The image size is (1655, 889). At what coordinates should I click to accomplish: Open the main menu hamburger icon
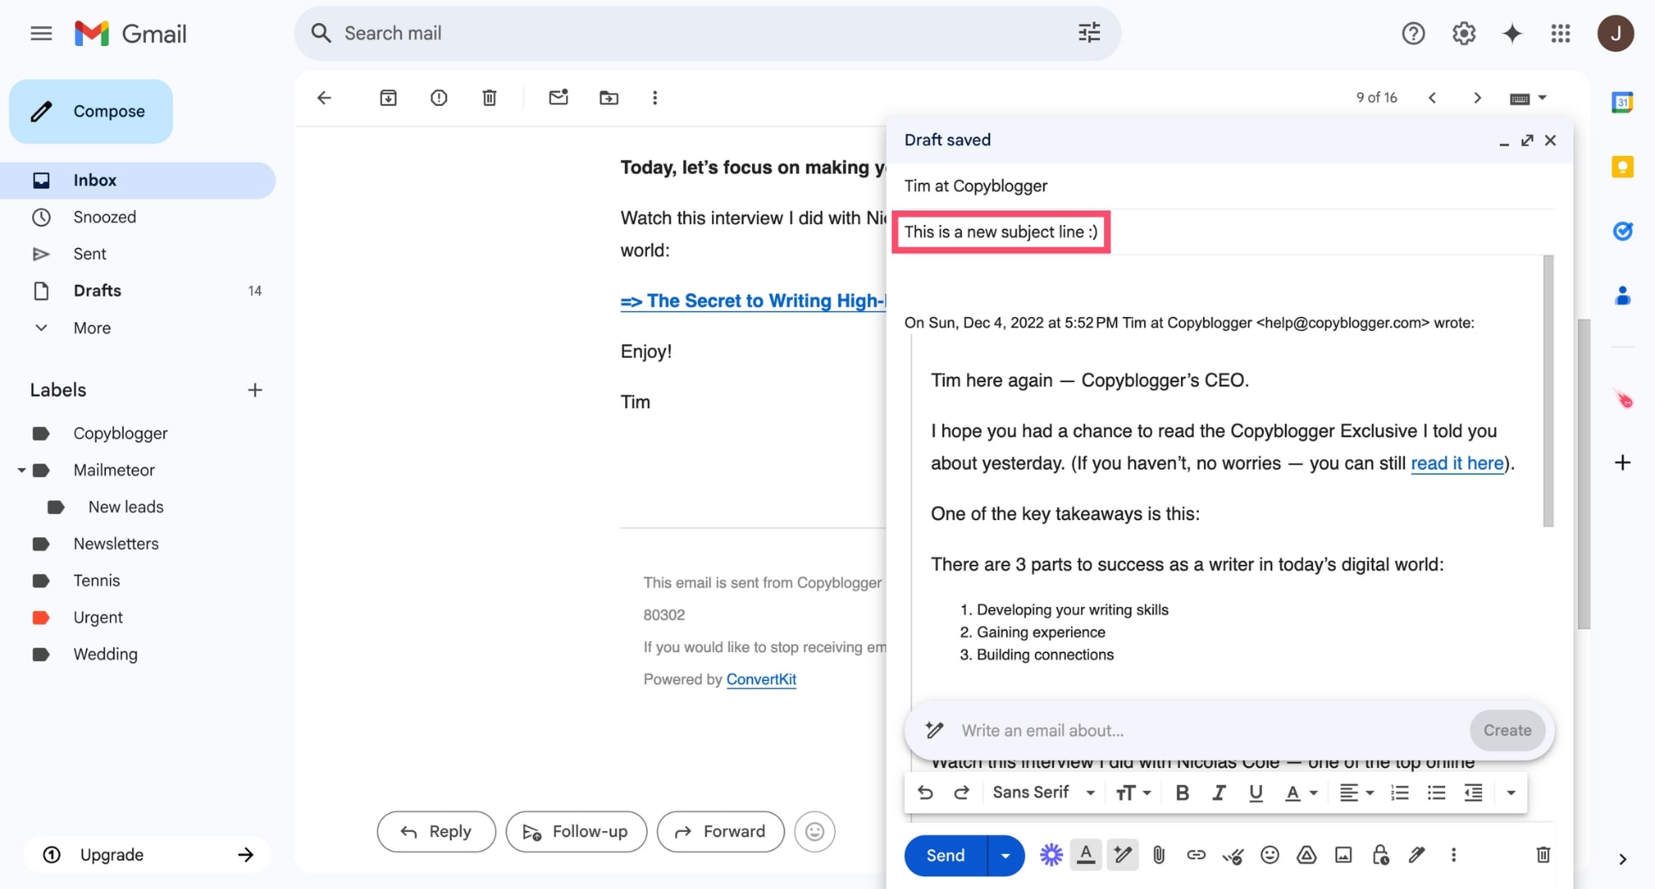coord(41,33)
